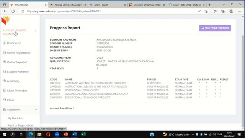Open PowerPoint from the taskbar

click(66, 135)
